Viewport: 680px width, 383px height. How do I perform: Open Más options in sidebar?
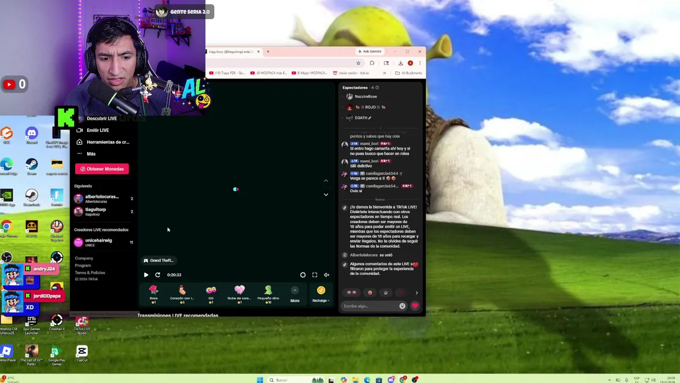click(x=88, y=154)
